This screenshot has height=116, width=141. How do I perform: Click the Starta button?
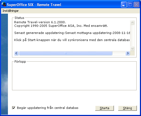coord(104,108)
